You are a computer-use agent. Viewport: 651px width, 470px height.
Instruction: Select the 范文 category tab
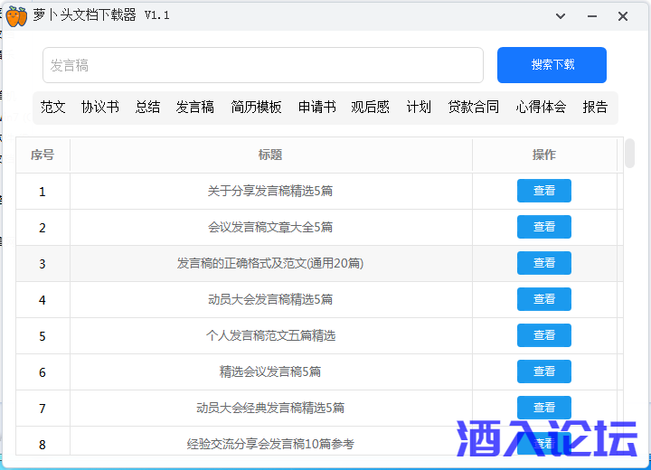(x=53, y=107)
